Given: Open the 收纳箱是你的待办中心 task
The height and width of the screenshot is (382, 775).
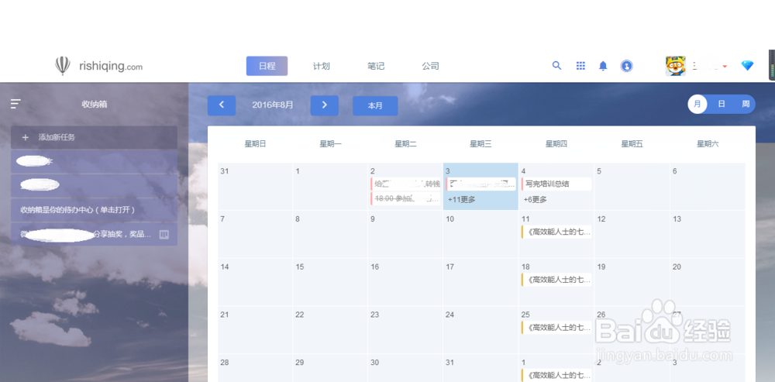Looking at the screenshot, I should (94, 210).
